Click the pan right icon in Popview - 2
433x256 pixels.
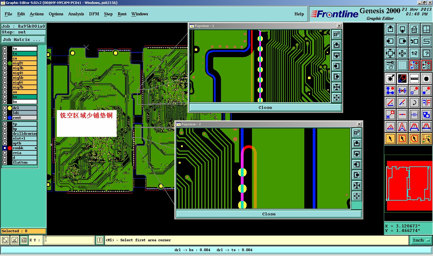point(357,175)
